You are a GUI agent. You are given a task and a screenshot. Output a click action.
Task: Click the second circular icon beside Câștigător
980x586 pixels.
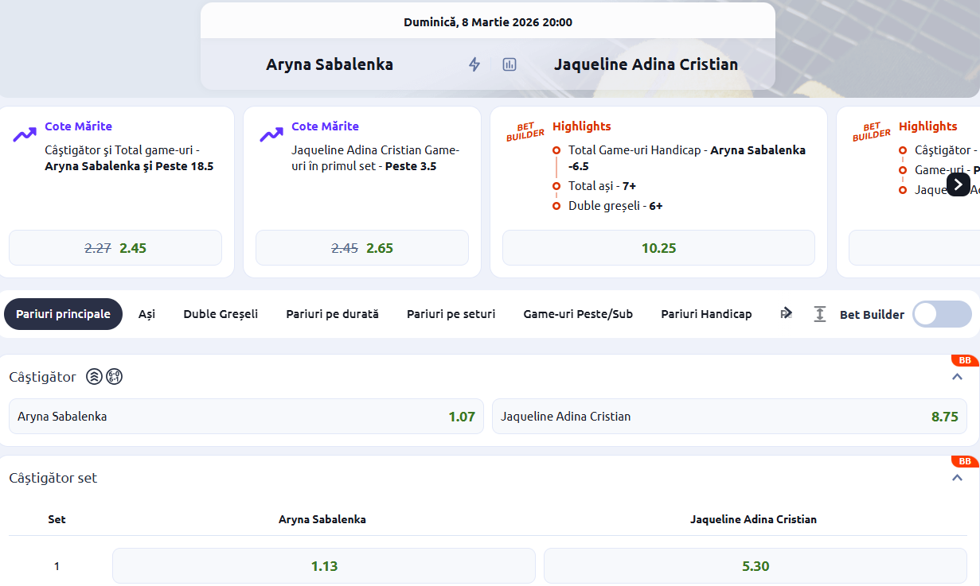point(114,377)
